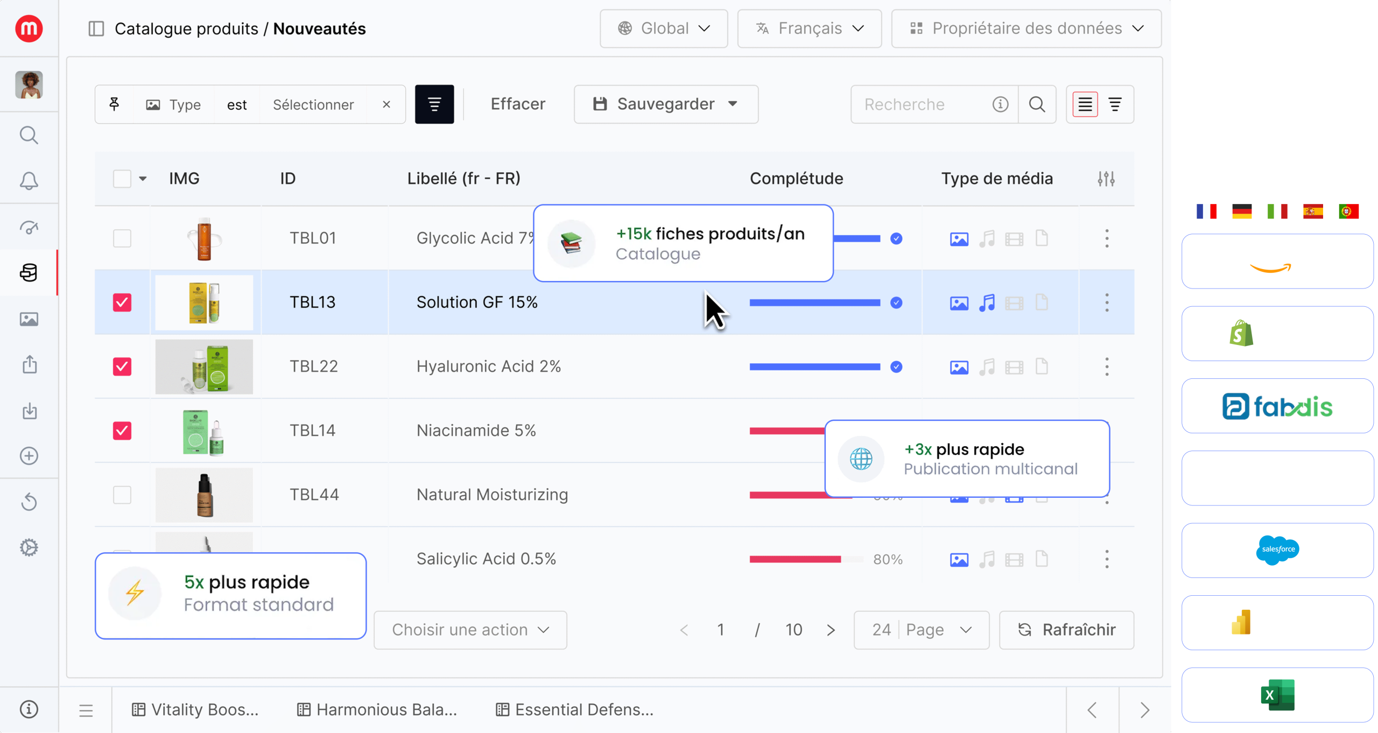Open the Global scope dropdown
The height and width of the screenshot is (733, 1378).
[x=664, y=29]
